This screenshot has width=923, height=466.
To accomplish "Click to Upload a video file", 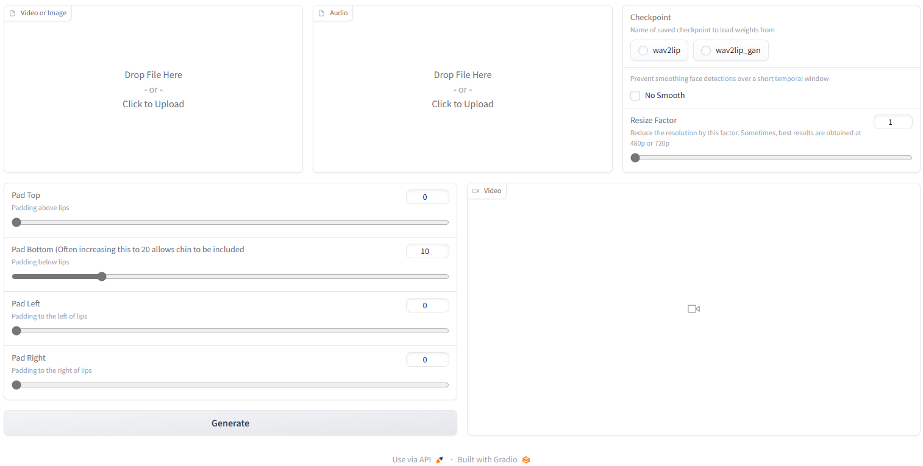I will pos(153,104).
